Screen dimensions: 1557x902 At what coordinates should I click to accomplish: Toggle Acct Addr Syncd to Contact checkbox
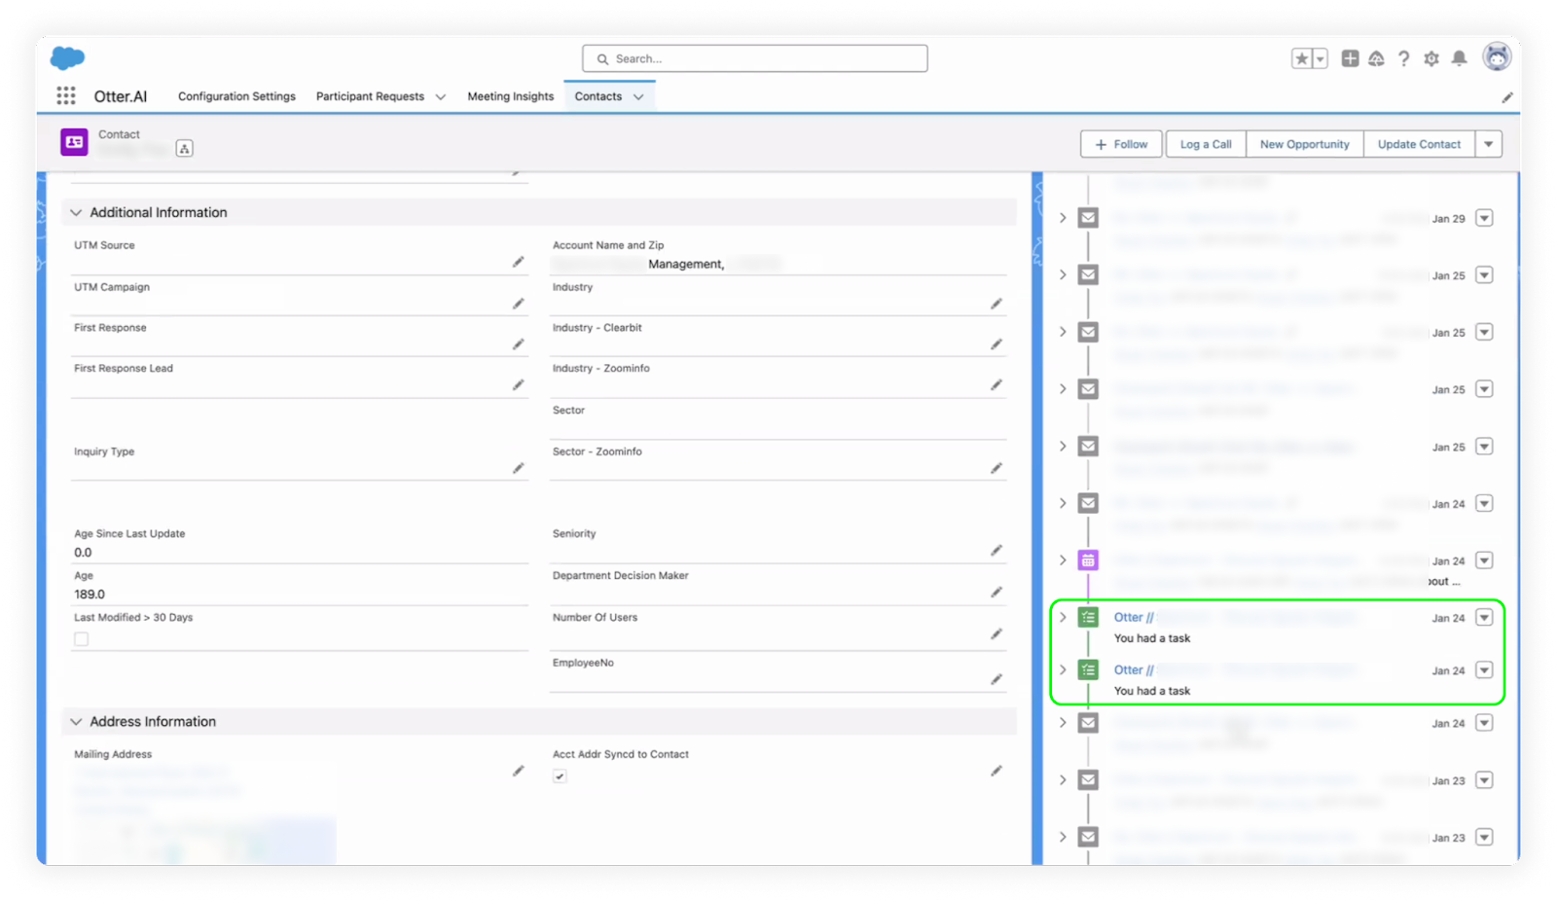point(560,776)
